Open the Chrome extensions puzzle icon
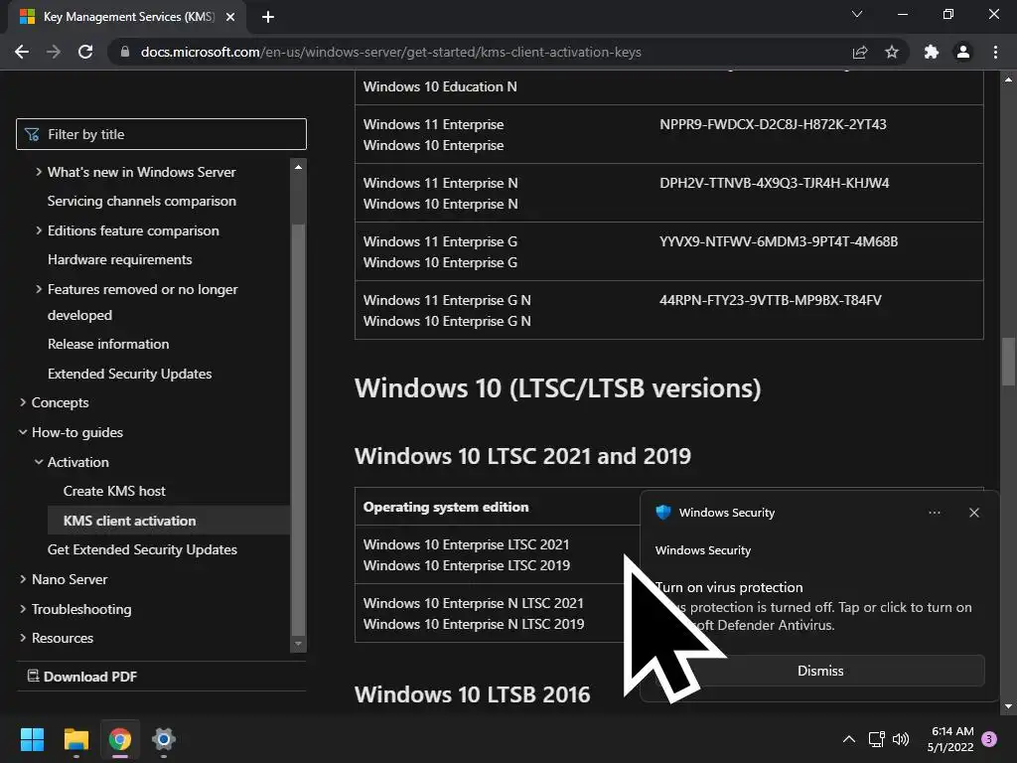This screenshot has height=763, width=1017. coord(932,52)
